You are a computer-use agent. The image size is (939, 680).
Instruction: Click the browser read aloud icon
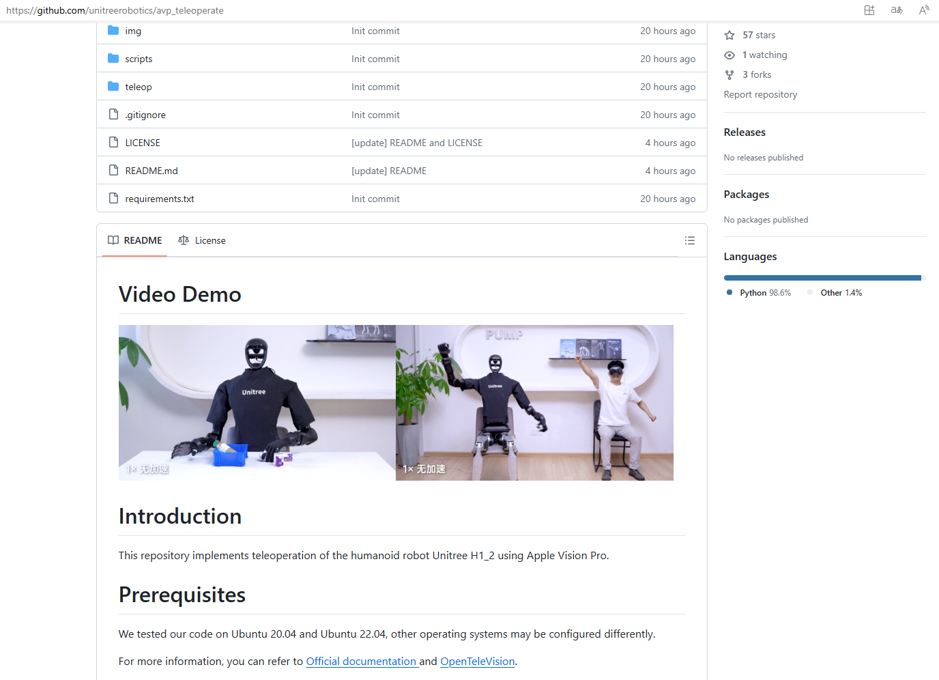coord(924,10)
